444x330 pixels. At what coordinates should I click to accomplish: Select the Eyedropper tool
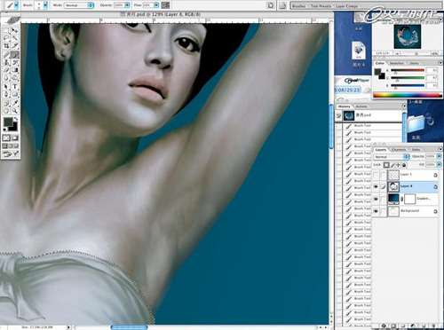click(14, 103)
